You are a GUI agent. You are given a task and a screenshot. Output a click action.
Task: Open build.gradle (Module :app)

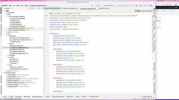coord(16,77)
